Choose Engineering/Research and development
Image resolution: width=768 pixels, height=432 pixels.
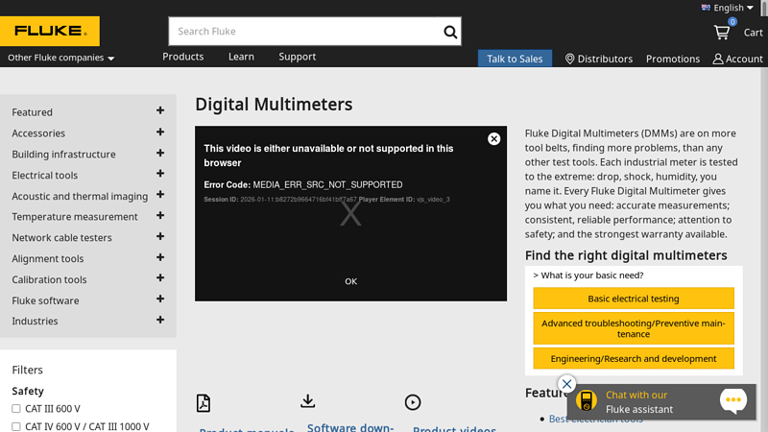click(634, 358)
